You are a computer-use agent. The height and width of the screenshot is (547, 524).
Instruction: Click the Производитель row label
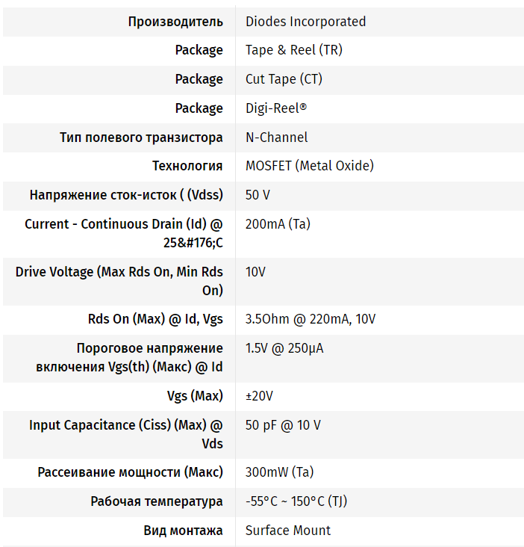175,22
